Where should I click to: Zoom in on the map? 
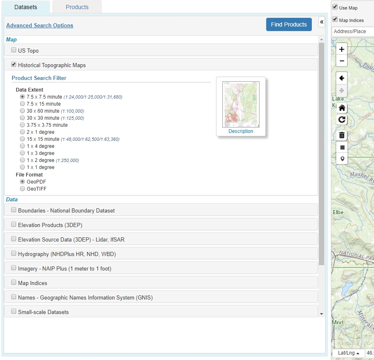point(341,48)
